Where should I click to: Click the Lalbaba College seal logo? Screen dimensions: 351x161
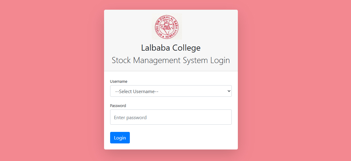point(167,26)
